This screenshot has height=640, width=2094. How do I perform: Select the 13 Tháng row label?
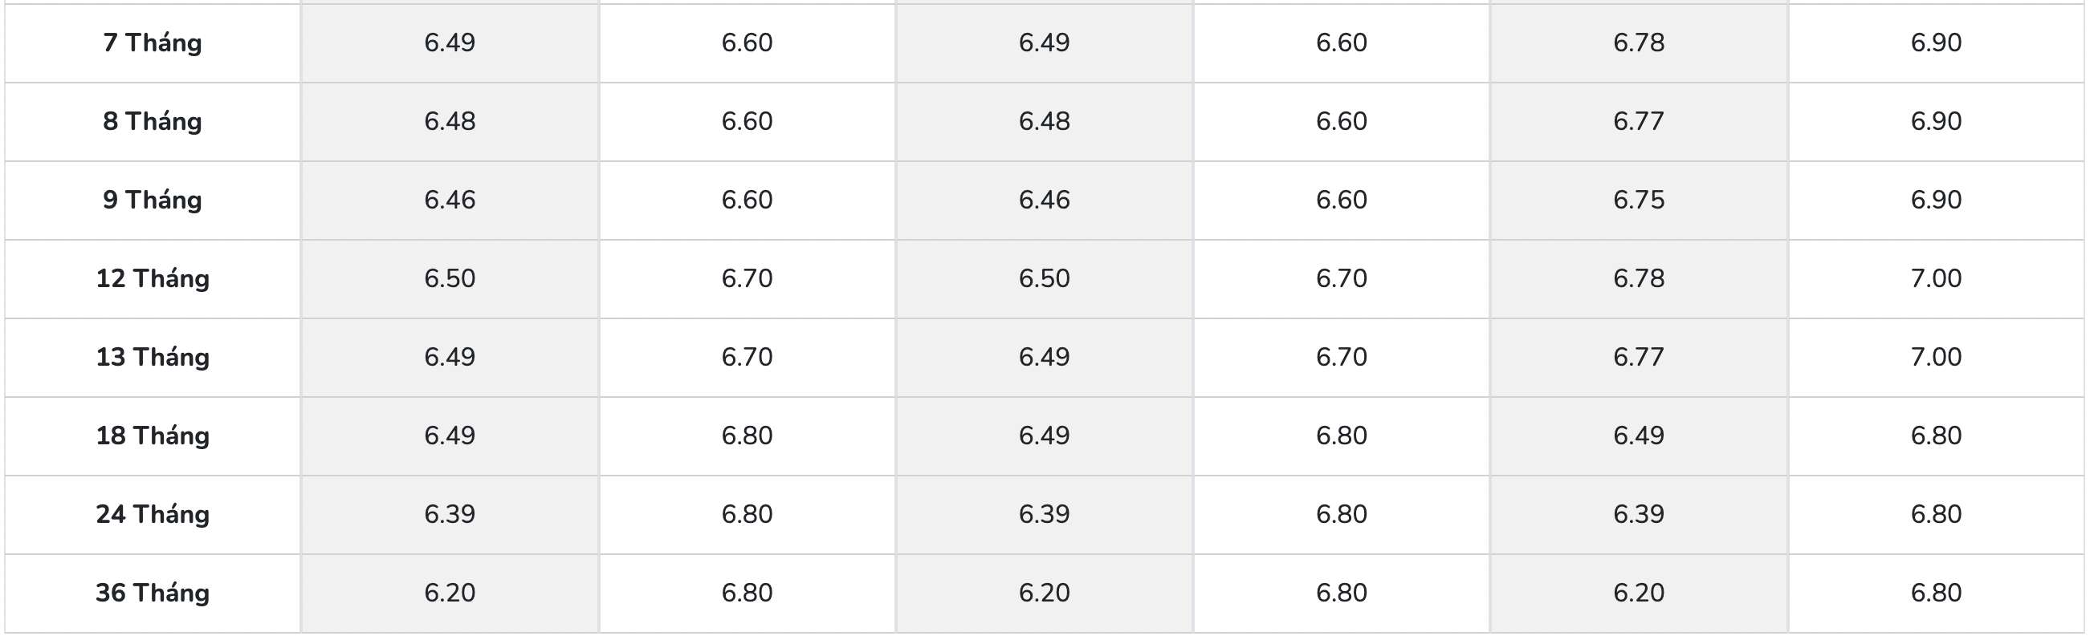tap(152, 357)
